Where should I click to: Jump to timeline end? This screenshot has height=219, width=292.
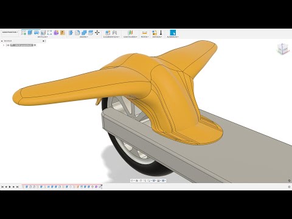tap(18, 187)
